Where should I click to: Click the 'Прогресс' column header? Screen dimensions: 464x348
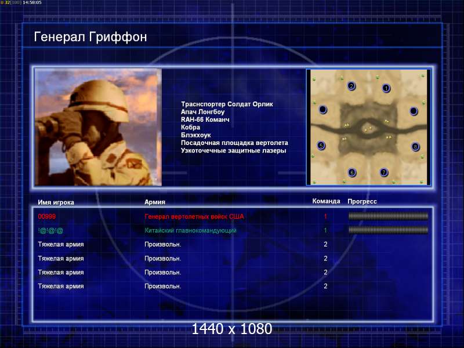[362, 201]
